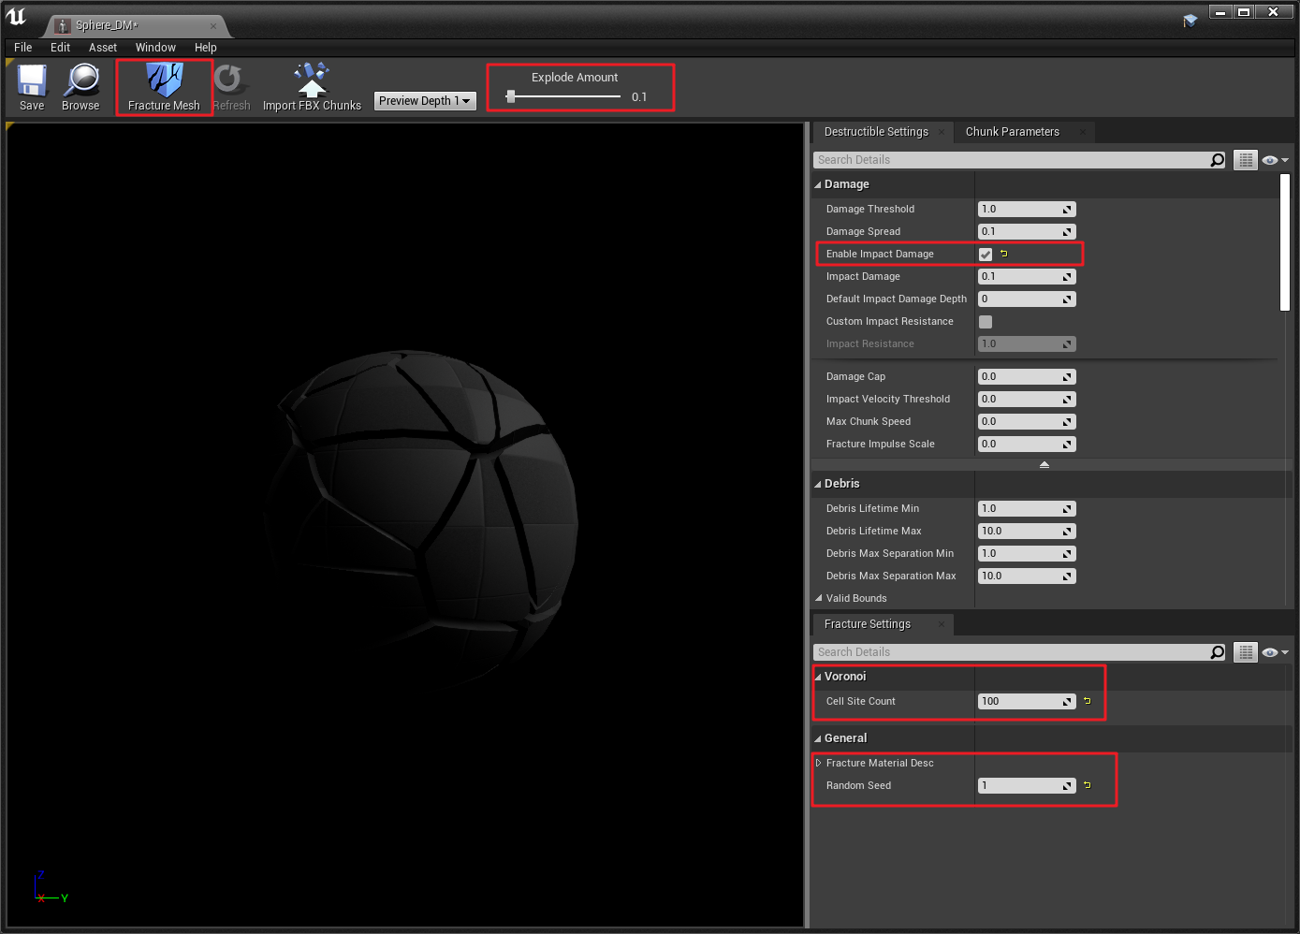This screenshot has height=934, width=1300.
Task: Click the tutorial graduation cap icon
Action: 1190,21
